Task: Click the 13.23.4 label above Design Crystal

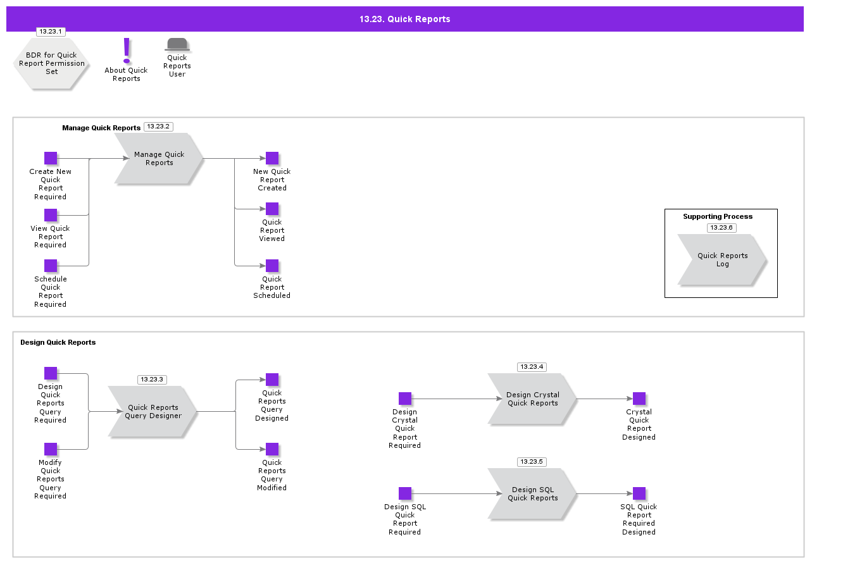Action: tap(532, 366)
